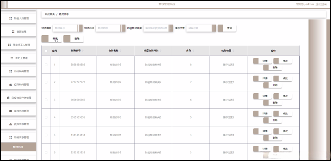Image resolution: width=331 pixels, height=161 pixels.
Task: Click grid icon beside 防疫人员管理
Action: 10,18
